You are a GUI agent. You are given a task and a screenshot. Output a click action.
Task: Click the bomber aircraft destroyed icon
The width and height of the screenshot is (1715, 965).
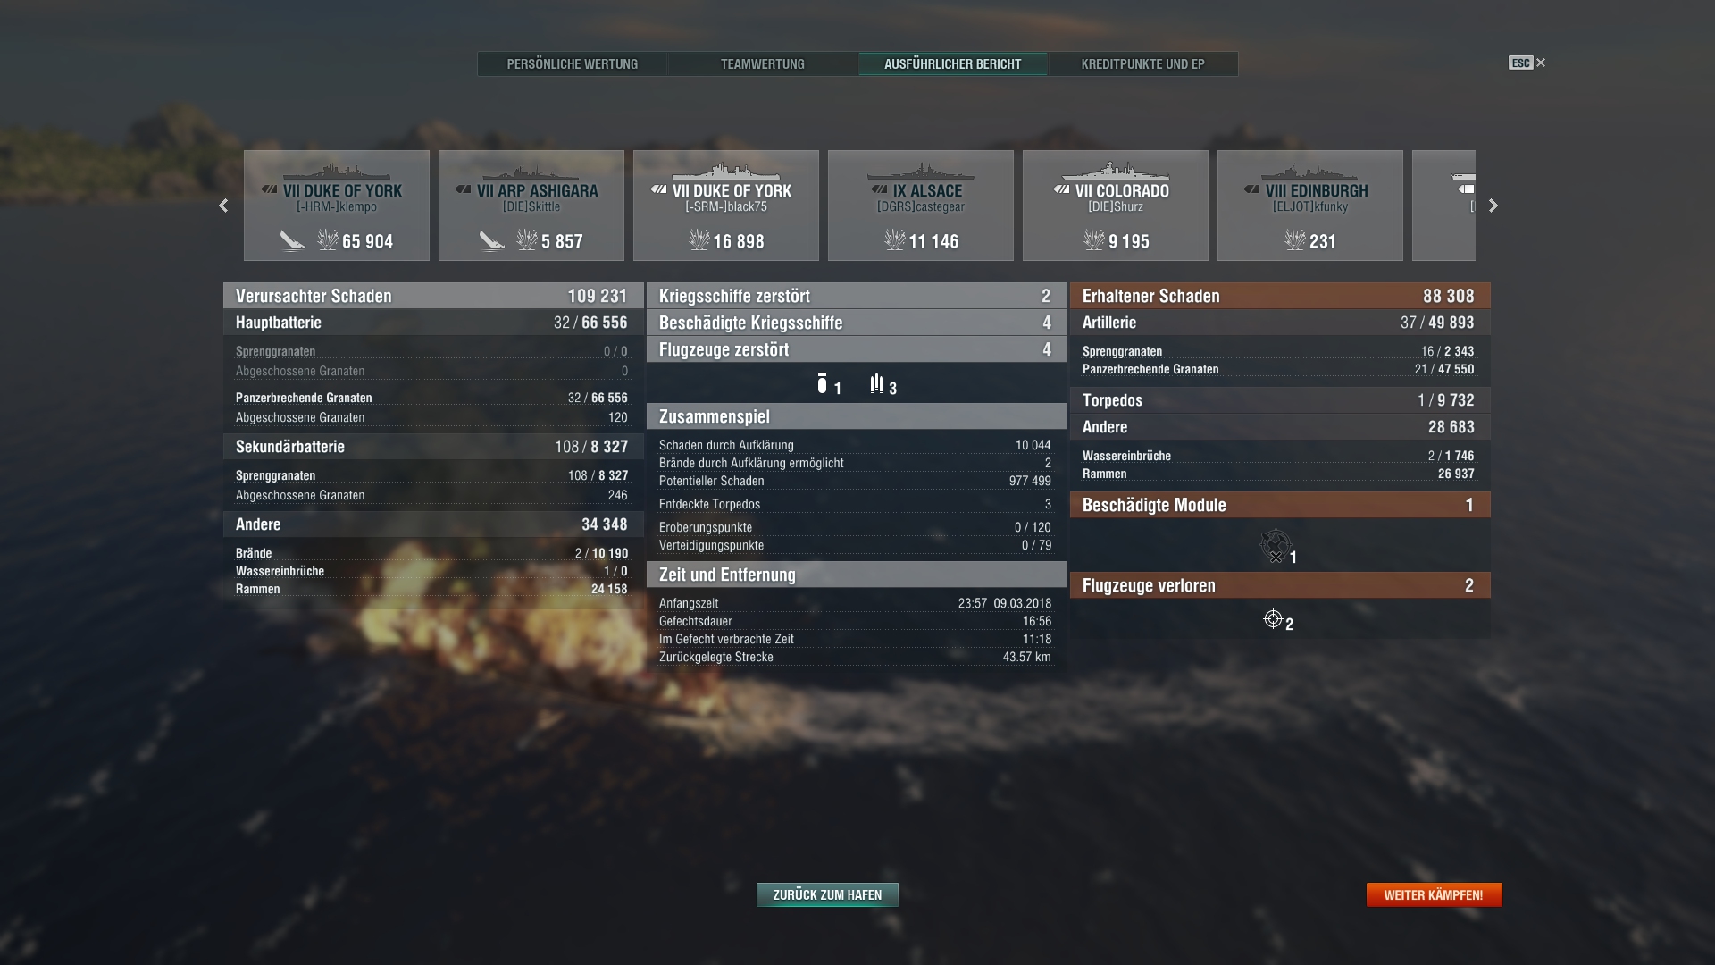click(822, 384)
